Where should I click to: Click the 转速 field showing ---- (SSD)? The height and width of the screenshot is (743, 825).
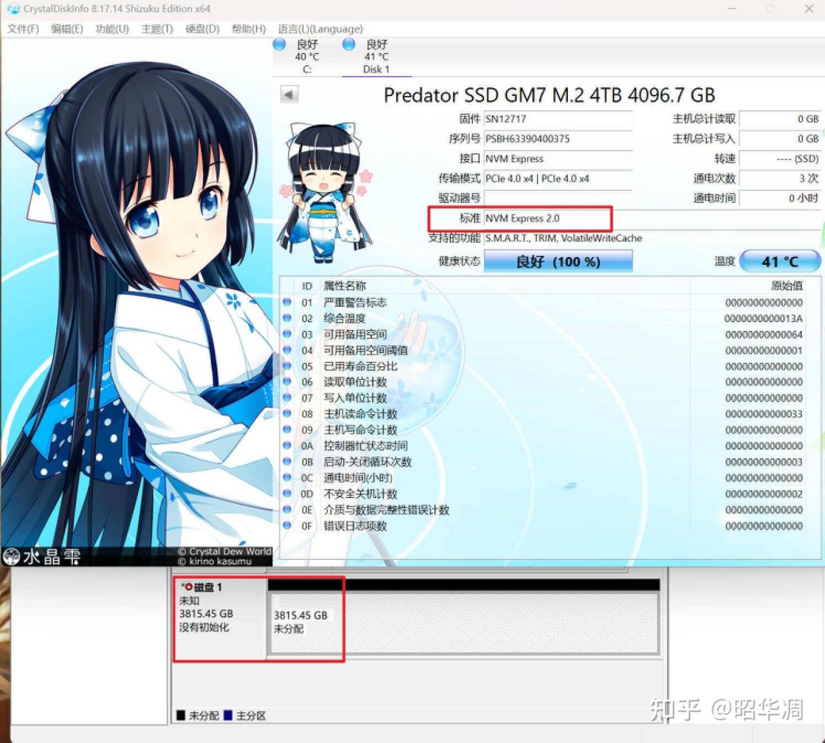click(780, 159)
